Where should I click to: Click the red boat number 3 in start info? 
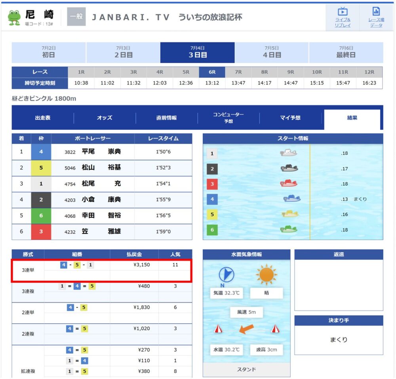289,183
